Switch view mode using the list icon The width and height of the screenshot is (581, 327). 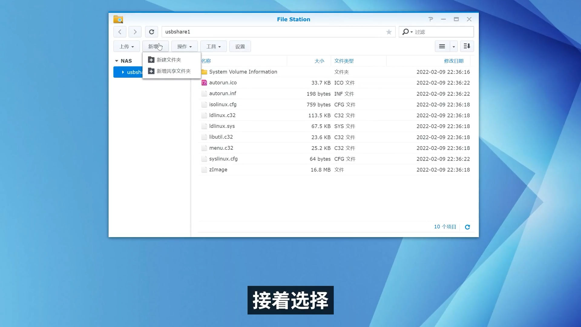pyautogui.click(x=442, y=46)
